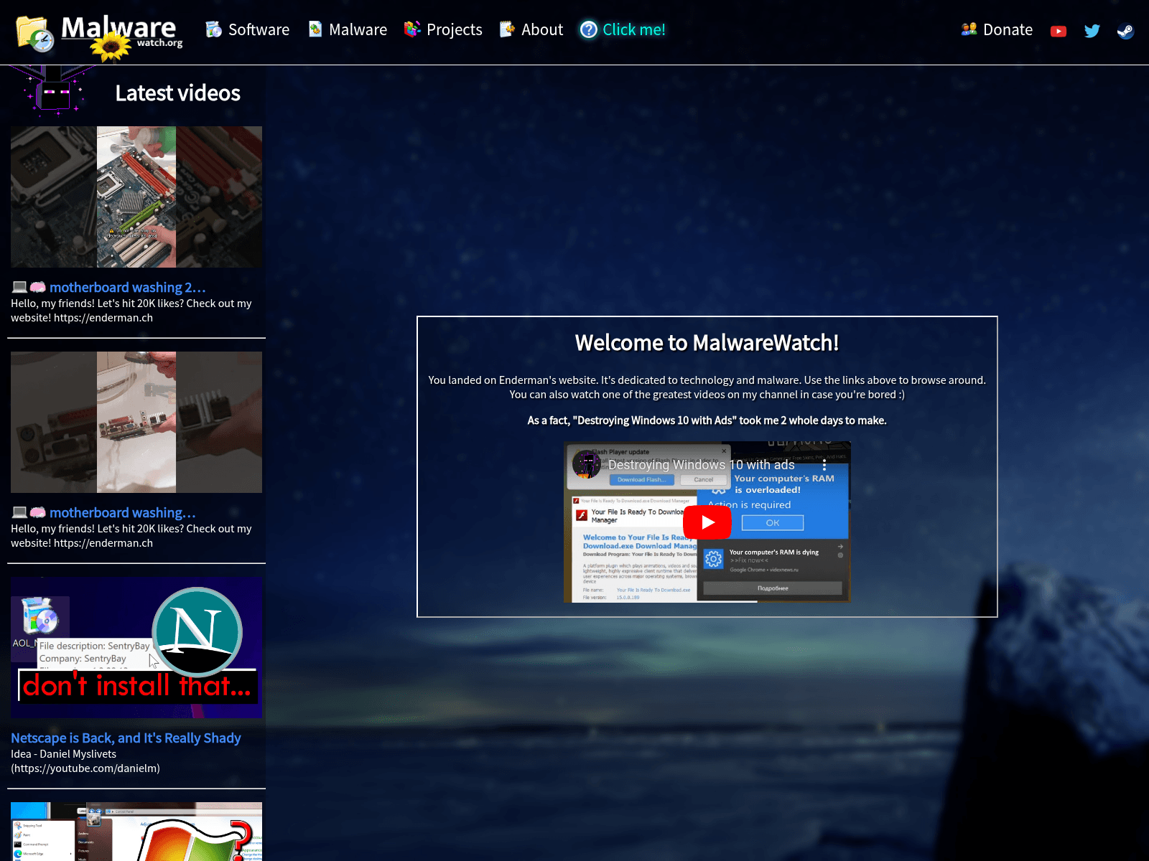Open Netscape is Back video link
Viewport: 1149px width, 861px height.
point(126,738)
